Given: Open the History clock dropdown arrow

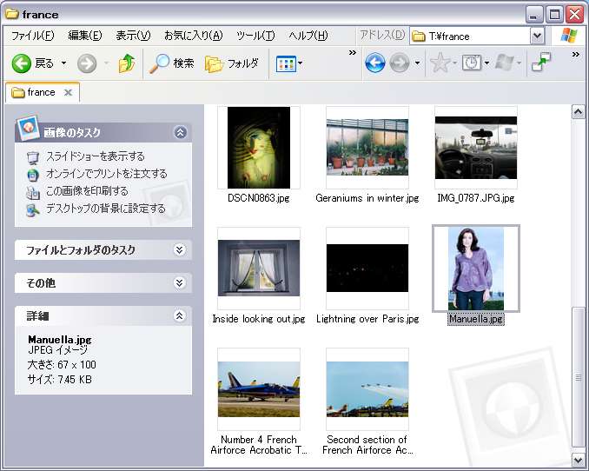Looking at the screenshot, I should coord(486,63).
